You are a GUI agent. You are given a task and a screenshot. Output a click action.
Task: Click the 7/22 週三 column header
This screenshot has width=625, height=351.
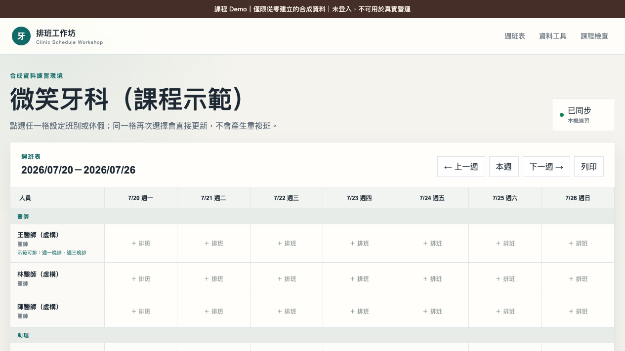click(x=287, y=198)
